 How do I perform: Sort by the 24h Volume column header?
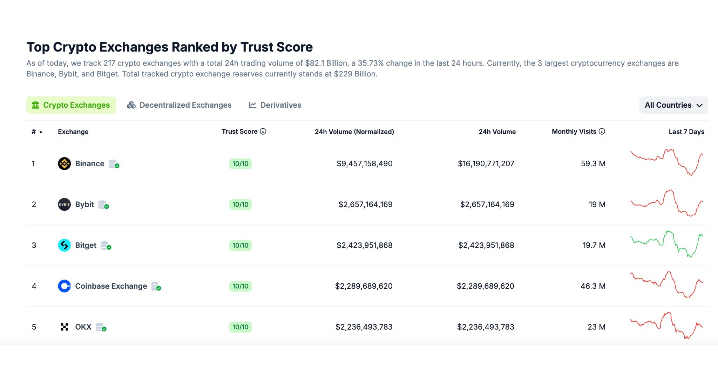[x=497, y=132]
